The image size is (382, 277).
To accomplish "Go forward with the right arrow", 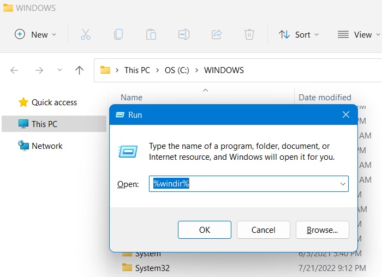I will [39, 70].
